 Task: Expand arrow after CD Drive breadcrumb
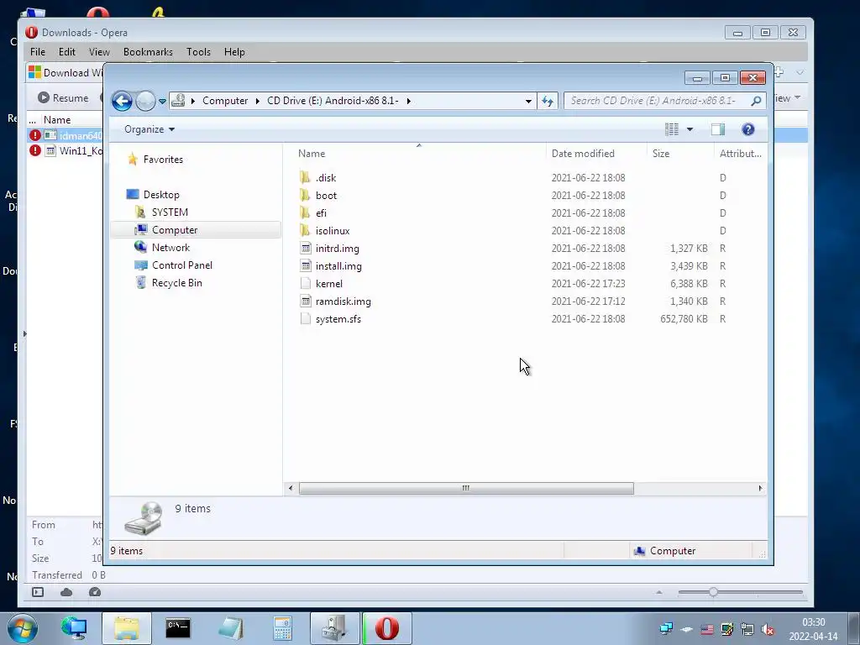tap(409, 101)
